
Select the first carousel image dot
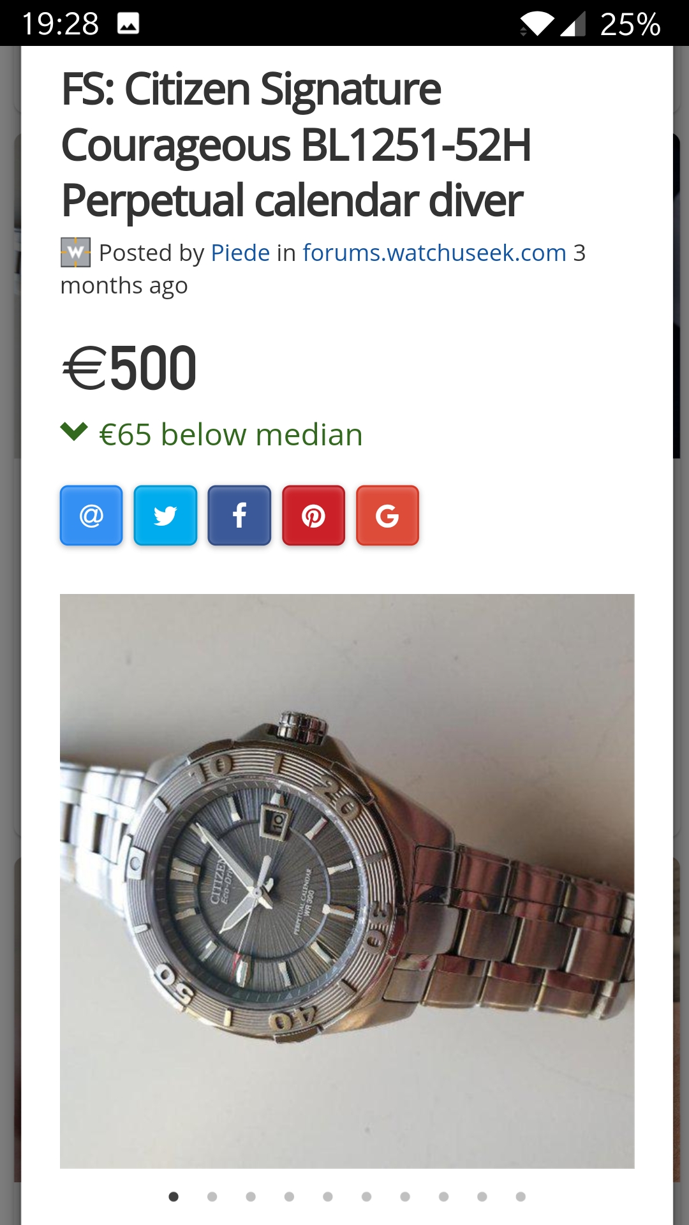(x=174, y=1196)
